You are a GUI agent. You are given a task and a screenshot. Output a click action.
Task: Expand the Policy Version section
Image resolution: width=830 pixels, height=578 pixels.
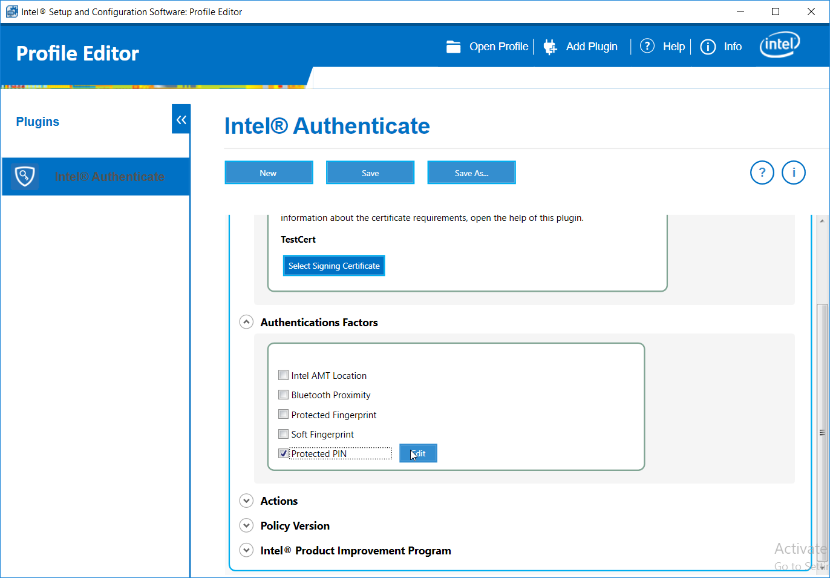(x=246, y=525)
